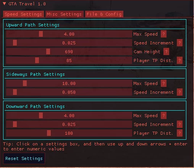The image size is (194, 168).
Task: Open help icon for Downward Max Speed
Action: click(163, 116)
